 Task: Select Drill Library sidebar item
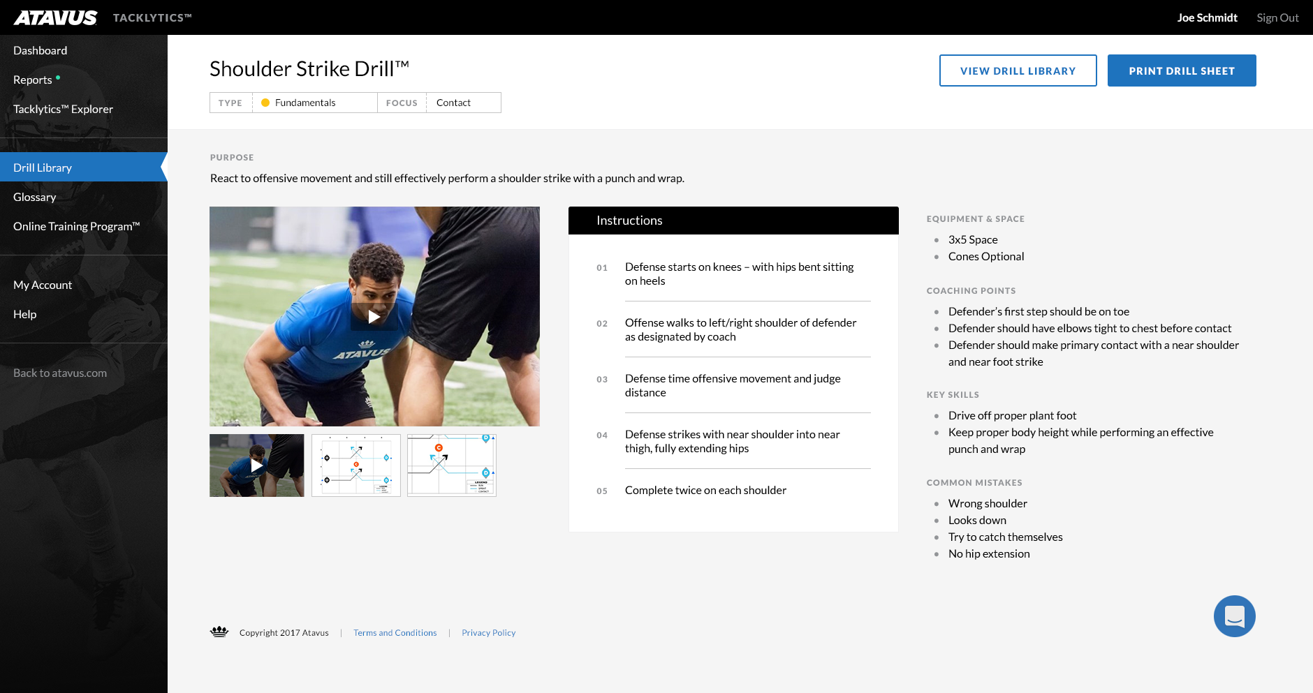coord(43,167)
